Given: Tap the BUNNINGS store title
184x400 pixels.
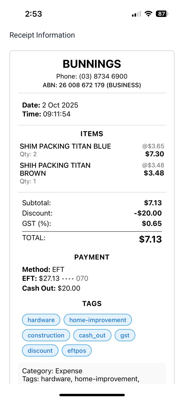Looking at the screenshot, I should pyautogui.click(x=92, y=64).
